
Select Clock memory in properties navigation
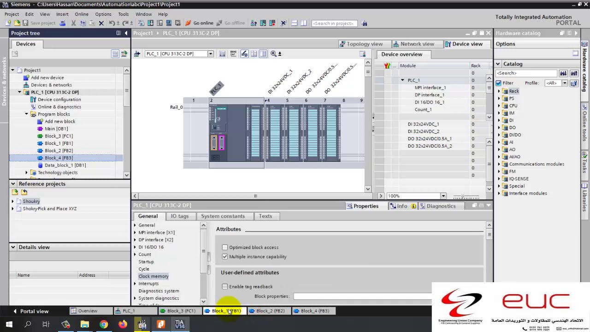point(153,276)
